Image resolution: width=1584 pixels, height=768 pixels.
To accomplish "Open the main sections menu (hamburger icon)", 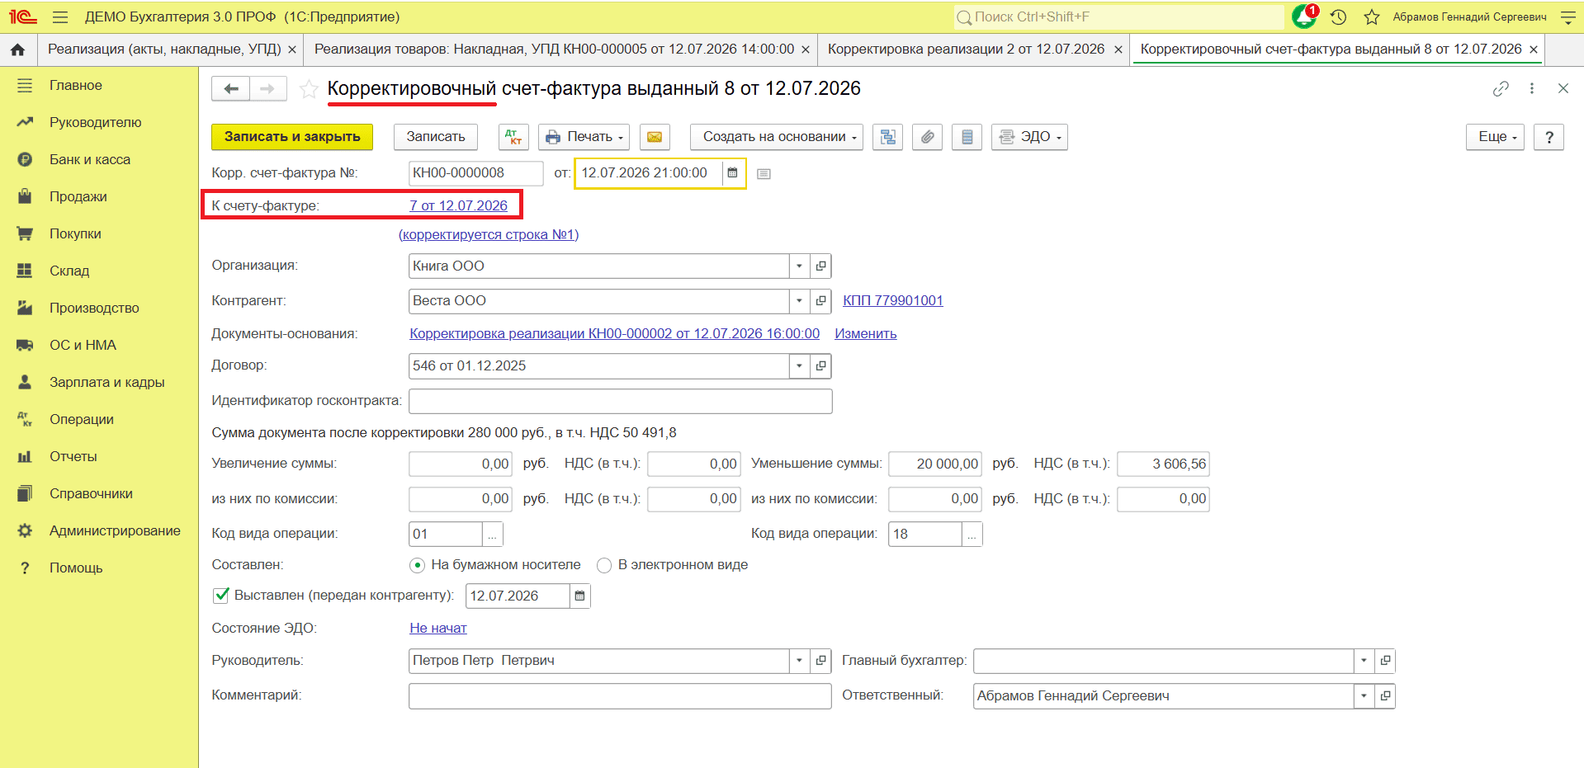I will click(60, 16).
